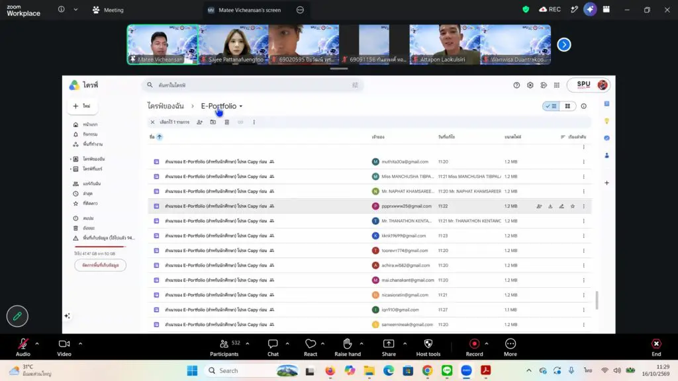Open the Zoom view layout icon

pyautogui.click(x=606, y=9)
